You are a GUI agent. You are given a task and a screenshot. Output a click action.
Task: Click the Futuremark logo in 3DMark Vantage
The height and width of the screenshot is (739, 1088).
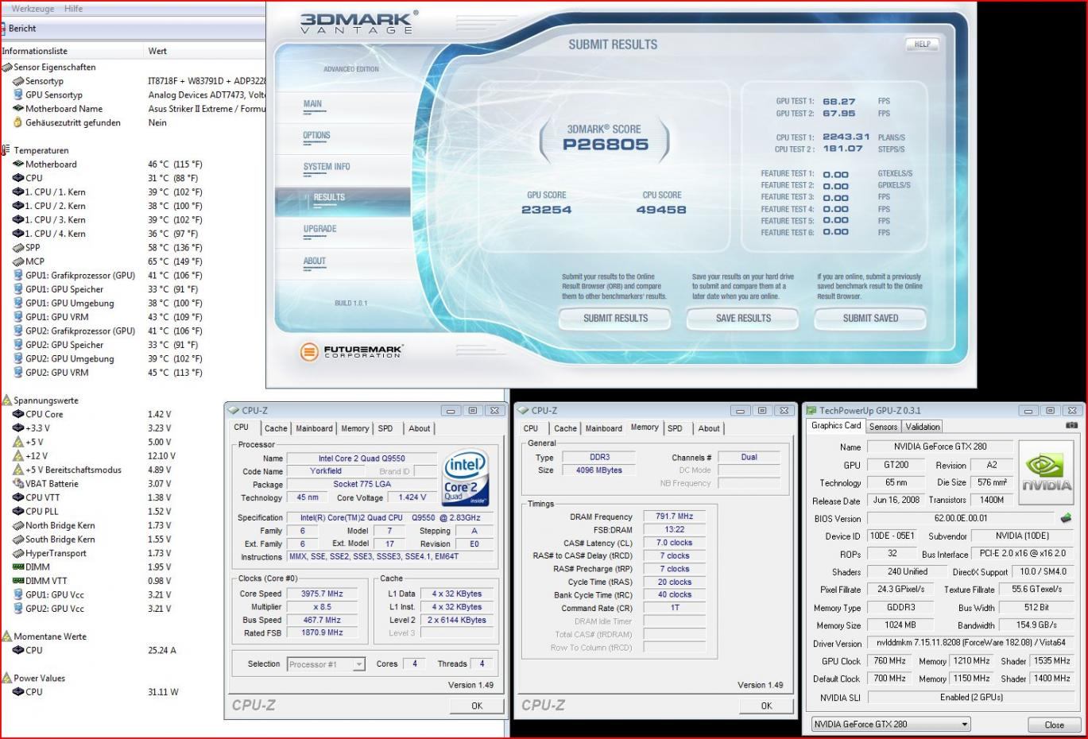click(351, 351)
